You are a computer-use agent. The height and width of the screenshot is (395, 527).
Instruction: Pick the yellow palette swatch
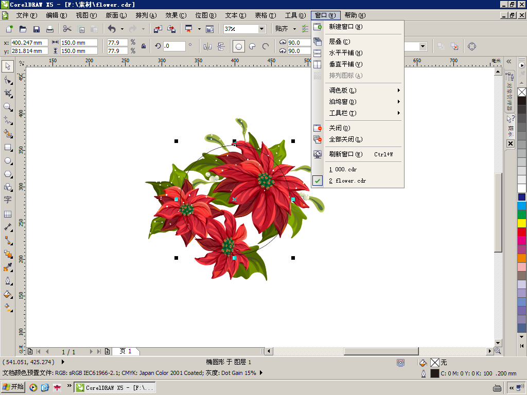pos(522,223)
